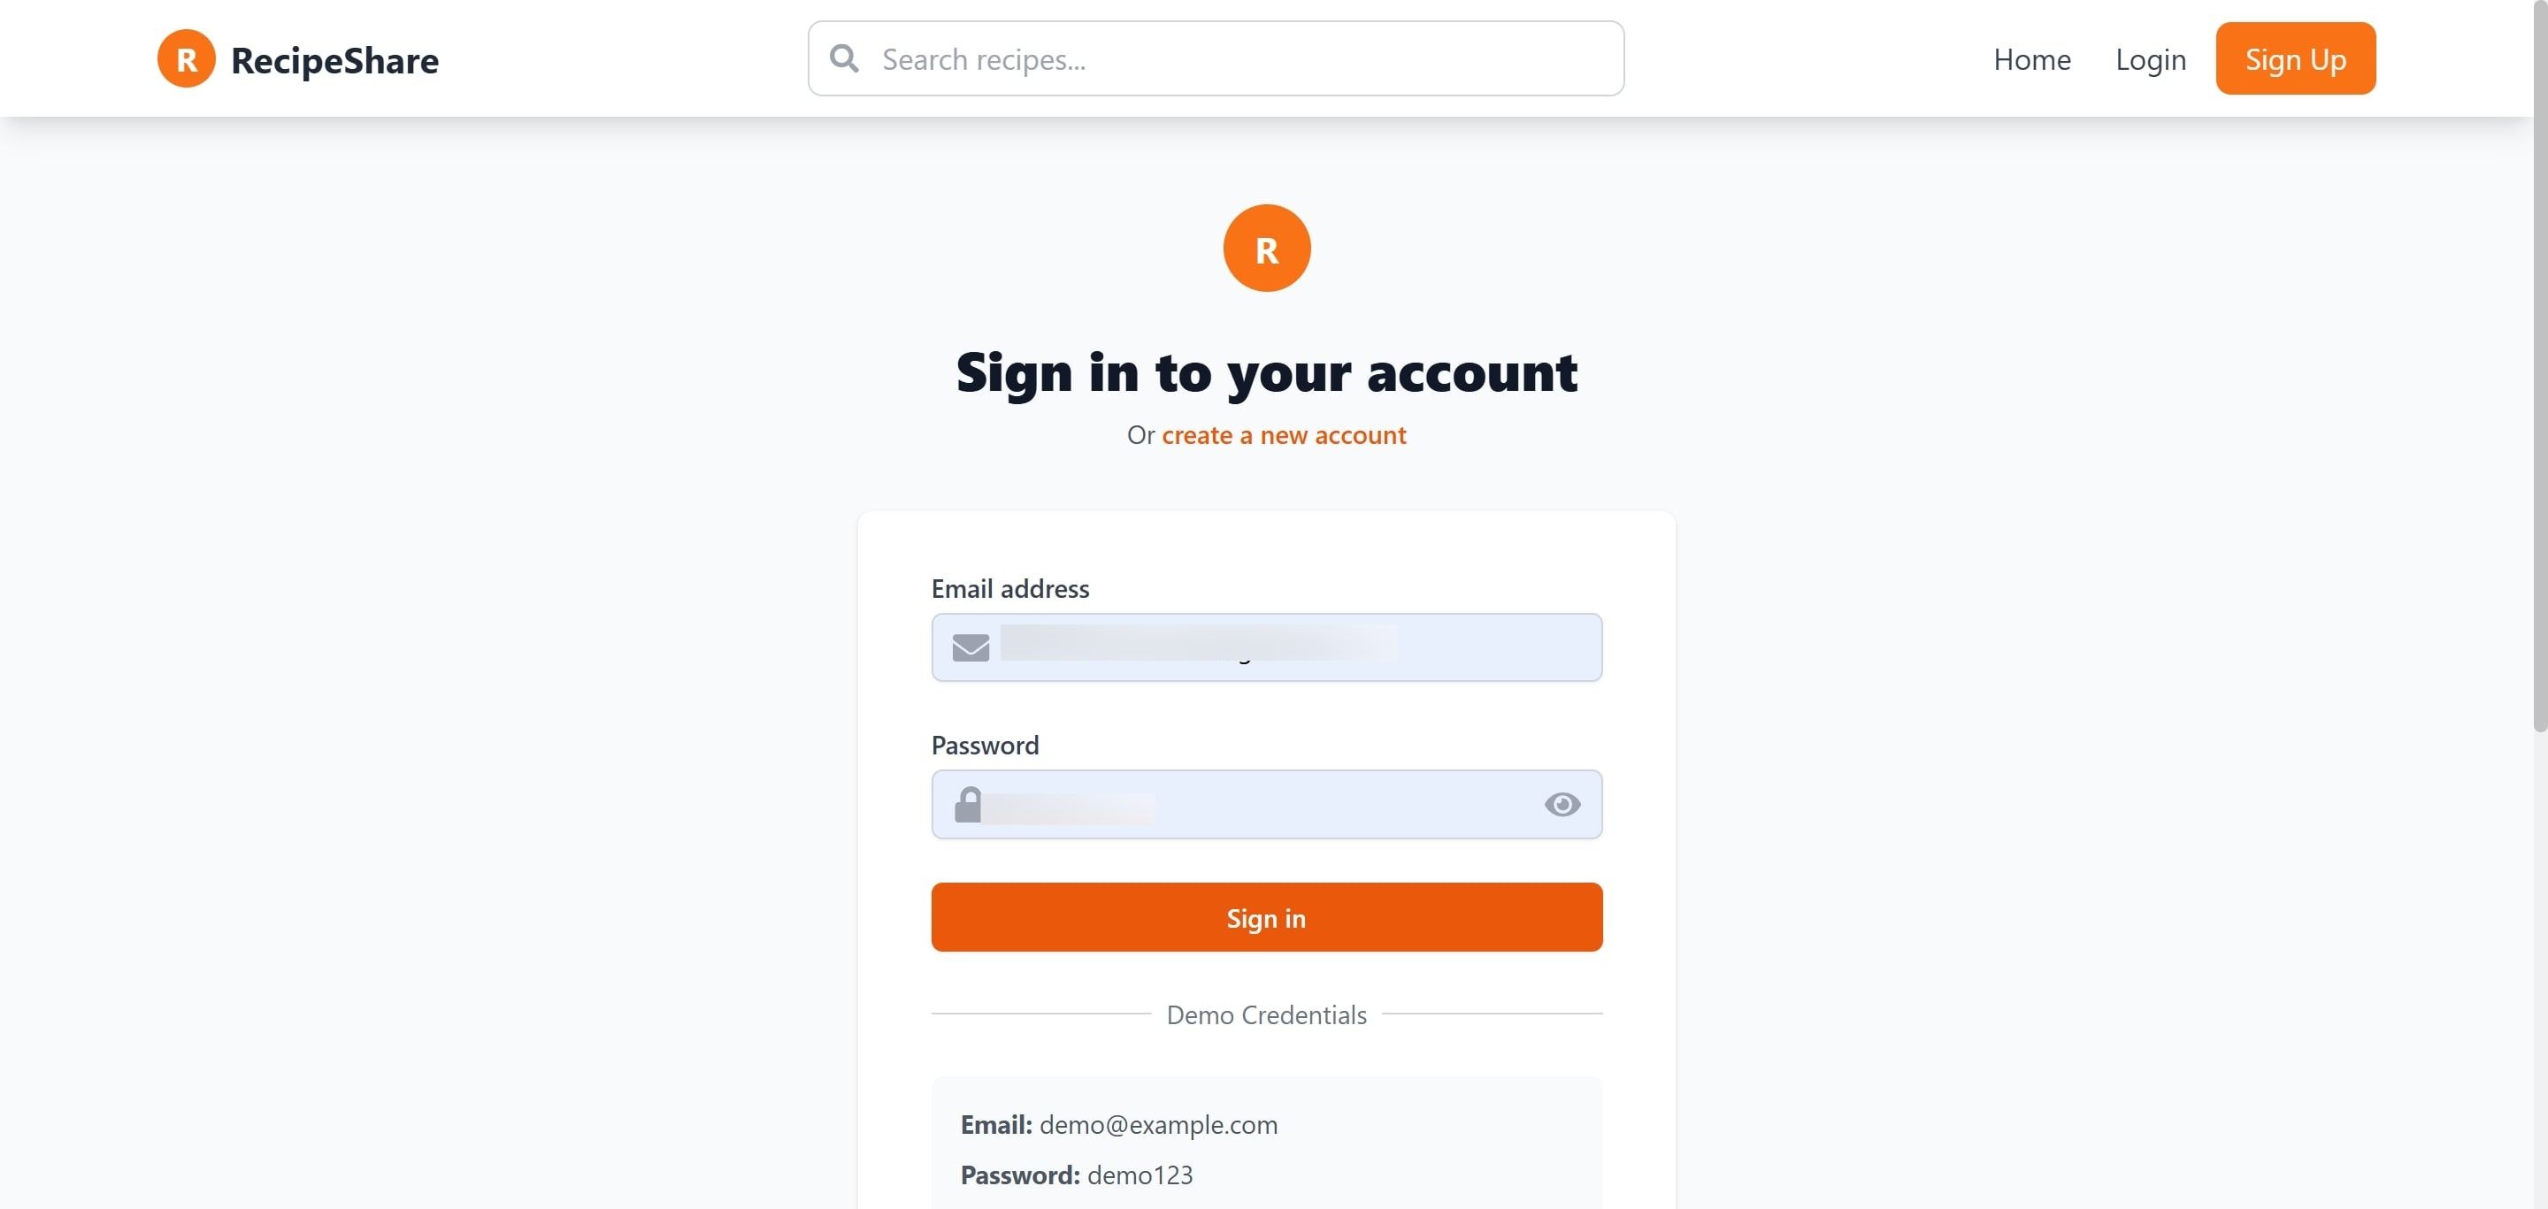The width and height of the screenshot is (2548, 1209).
Task: Click the demo123 demo password text
Action: click(1140, 1175)
